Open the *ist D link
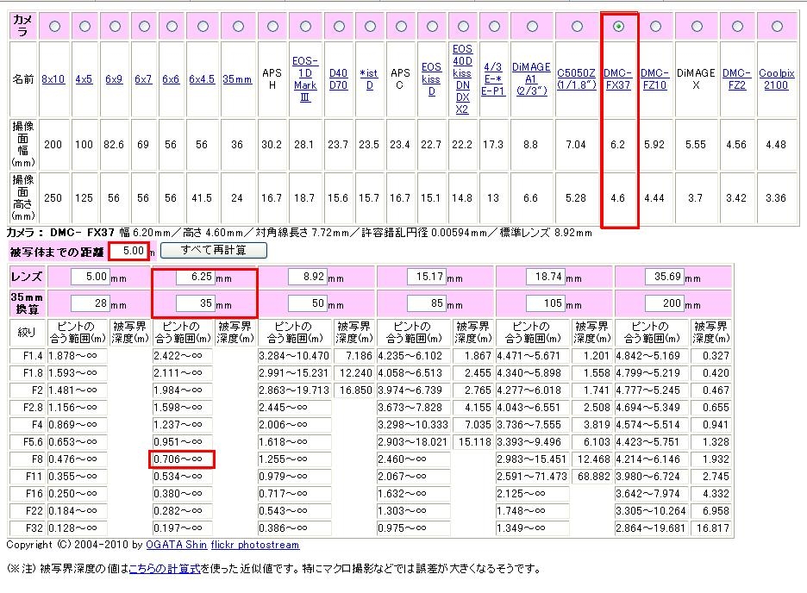807x593 pixels. tap(369, 79)
